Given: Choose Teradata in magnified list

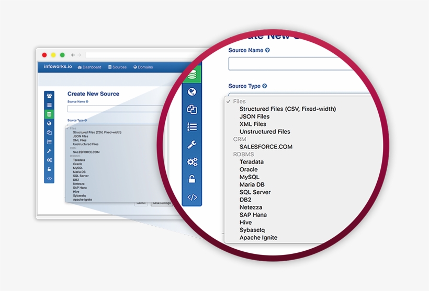Looking at the screenshot, I should [x=252, y=162].
